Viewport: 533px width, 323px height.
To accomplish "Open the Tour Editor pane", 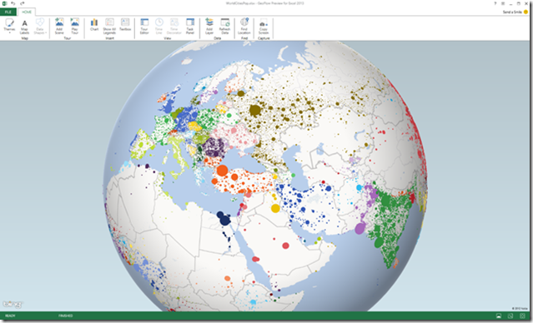I will coord(144,26).
